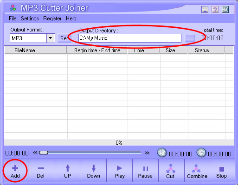
Task: Click the begin time value beside first clock
Action: tap(180, 154)
